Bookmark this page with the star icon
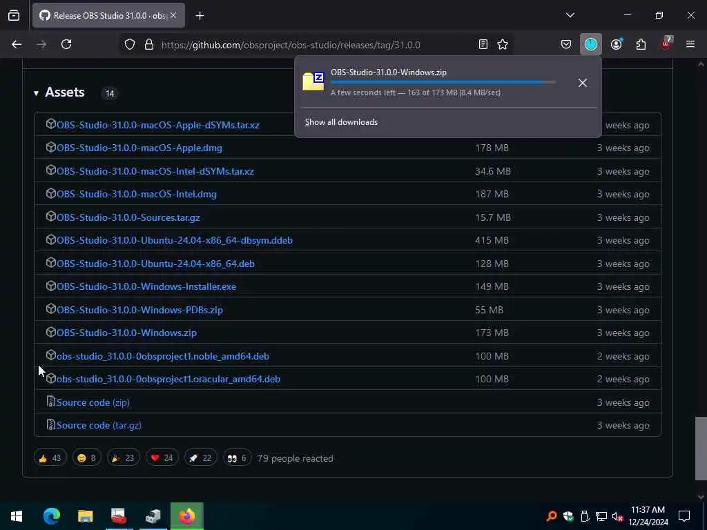 point(503,44)
